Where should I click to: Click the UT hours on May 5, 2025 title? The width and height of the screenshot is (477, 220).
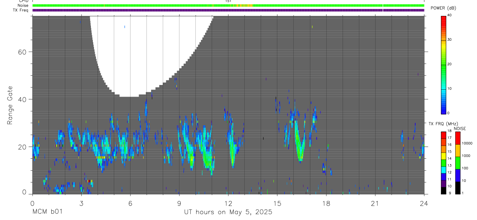(228, 212)
